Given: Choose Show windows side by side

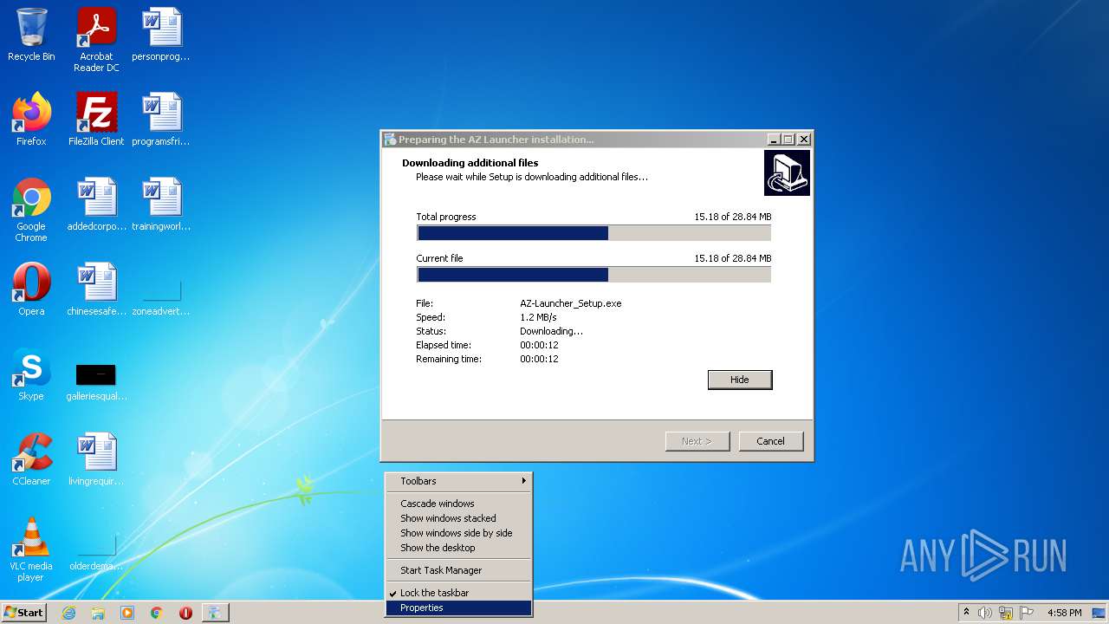Looking at the screenshot, I should [x=458, y=533].
